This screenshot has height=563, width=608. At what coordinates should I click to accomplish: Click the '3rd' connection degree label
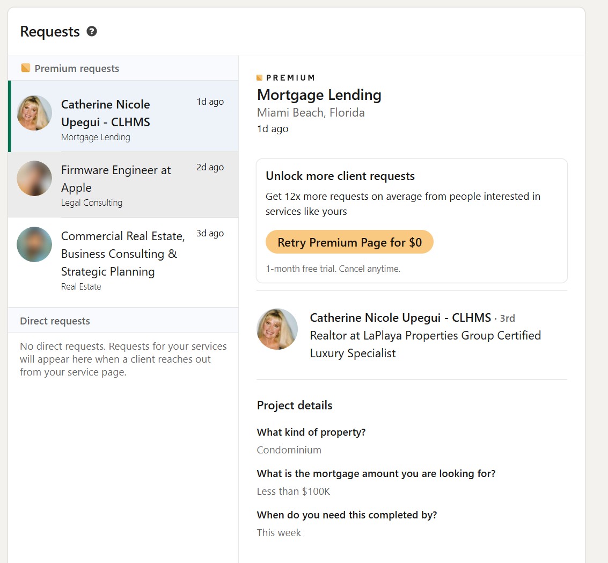[x=507, y=319]
